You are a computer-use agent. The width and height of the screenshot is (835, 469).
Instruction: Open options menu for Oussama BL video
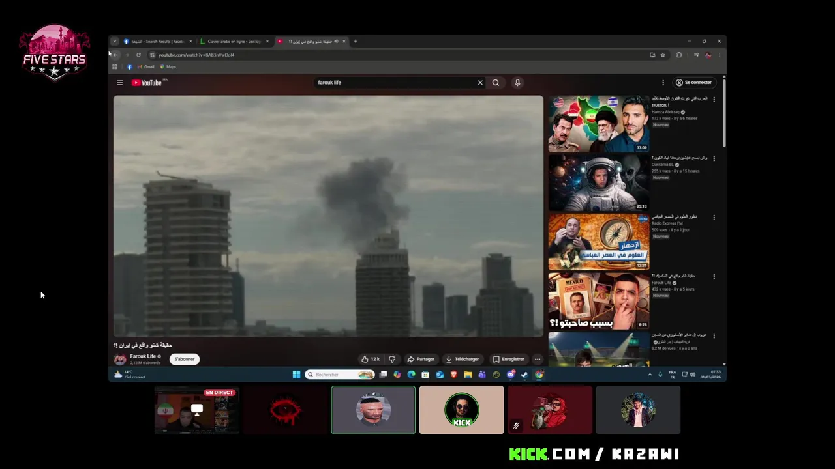tap(714, 158)
